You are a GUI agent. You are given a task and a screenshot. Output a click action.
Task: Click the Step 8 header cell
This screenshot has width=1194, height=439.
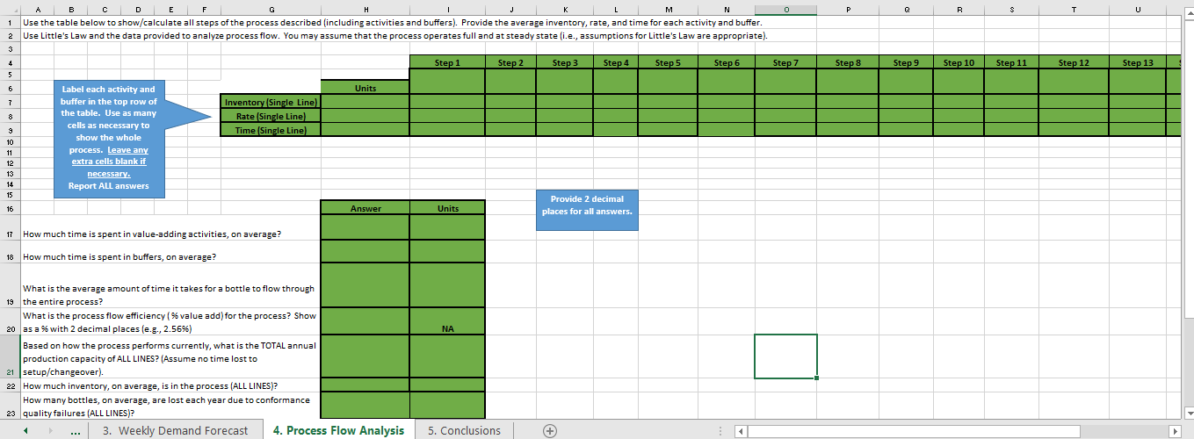(848, 62)
